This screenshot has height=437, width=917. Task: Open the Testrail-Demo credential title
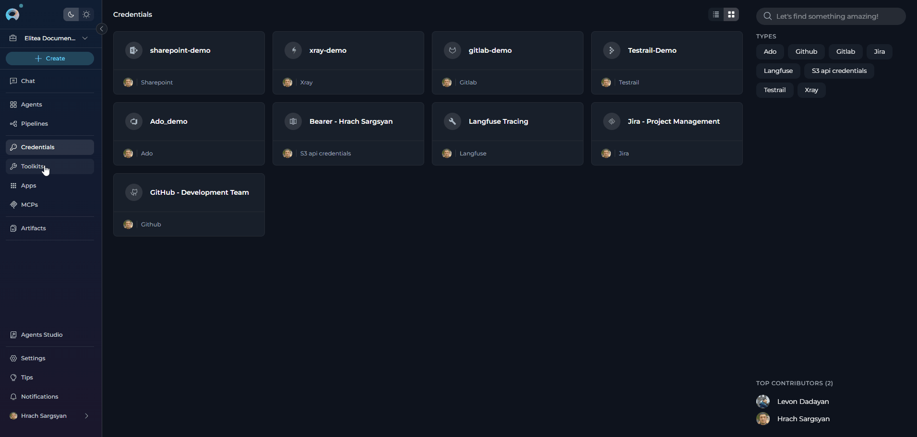[652, 50]
